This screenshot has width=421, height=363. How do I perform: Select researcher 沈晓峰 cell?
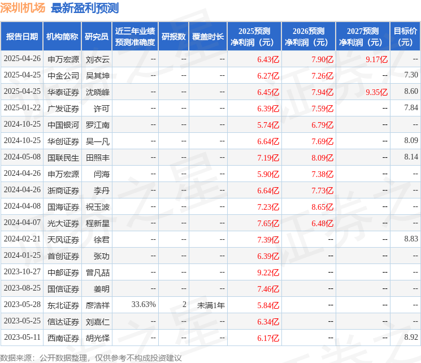coord(97,92)
